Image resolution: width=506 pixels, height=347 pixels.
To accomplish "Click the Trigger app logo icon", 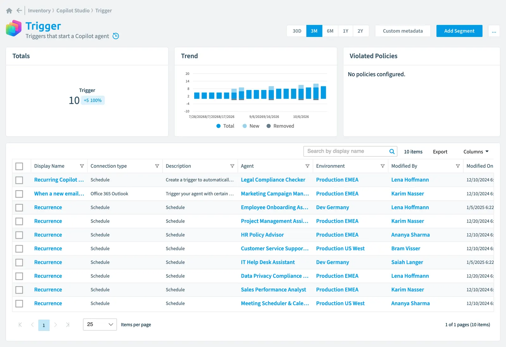I will [x=14, y=28].
